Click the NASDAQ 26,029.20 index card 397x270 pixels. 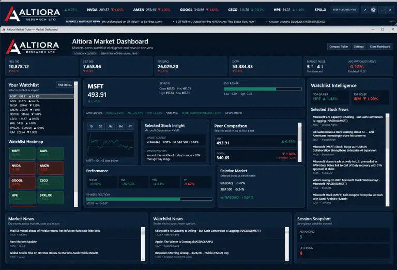191,66
